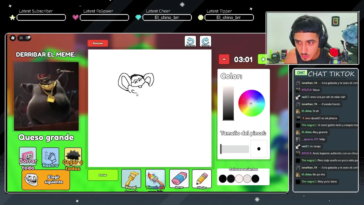Click the Roblox logo menu icon
This screenshot has width=364, height=205.
click(13, 38)
